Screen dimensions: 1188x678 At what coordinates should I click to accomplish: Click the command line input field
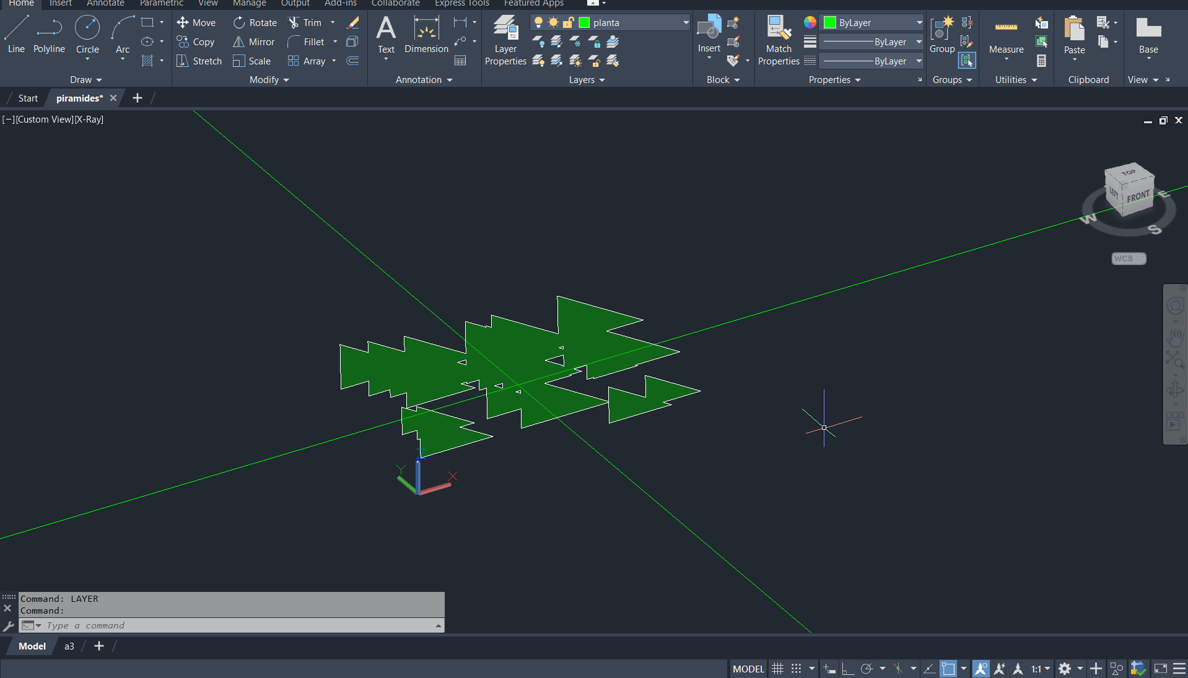point(235,625)
